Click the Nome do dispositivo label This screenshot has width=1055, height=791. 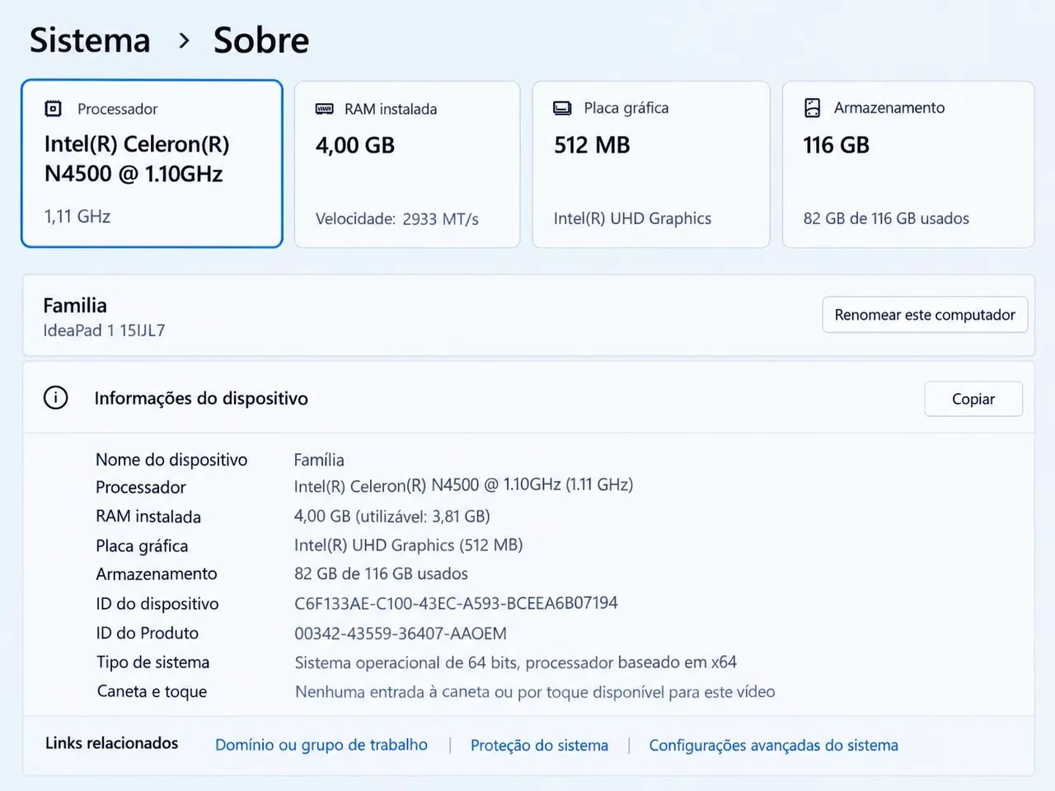(171, 460)
